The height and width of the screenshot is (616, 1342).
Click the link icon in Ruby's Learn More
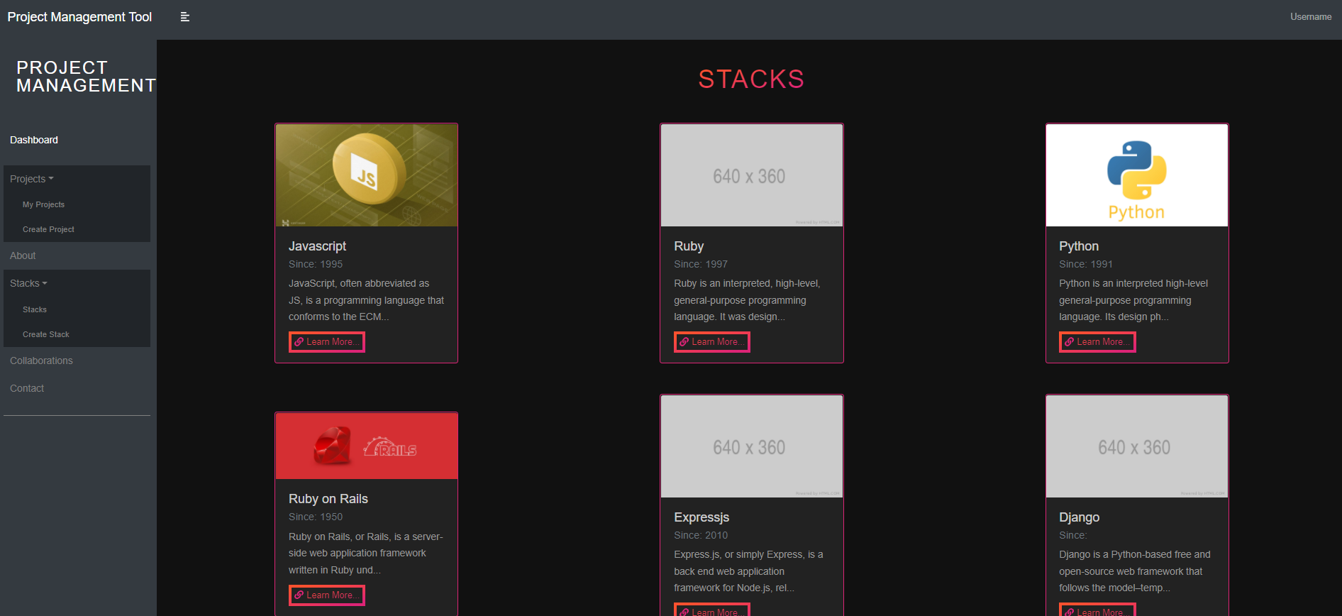[684, 342]
